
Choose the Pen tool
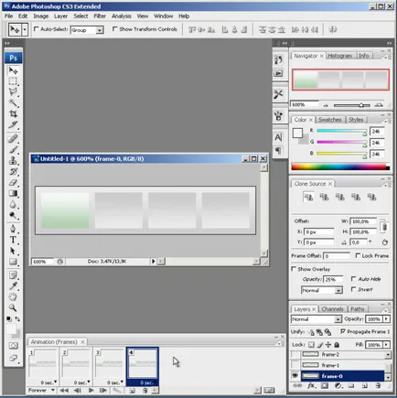[13, 229]
